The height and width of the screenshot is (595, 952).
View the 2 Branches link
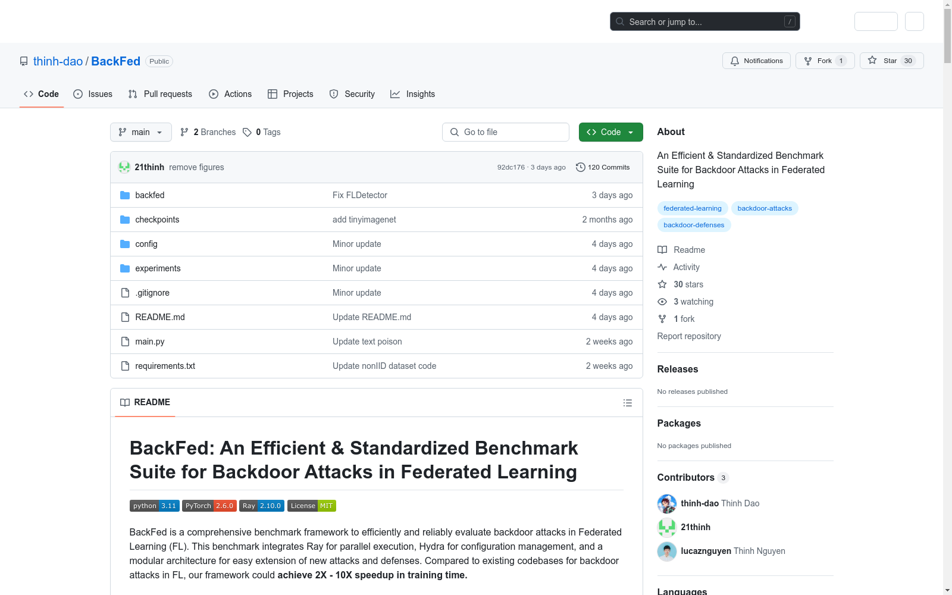tap(208, 132)
